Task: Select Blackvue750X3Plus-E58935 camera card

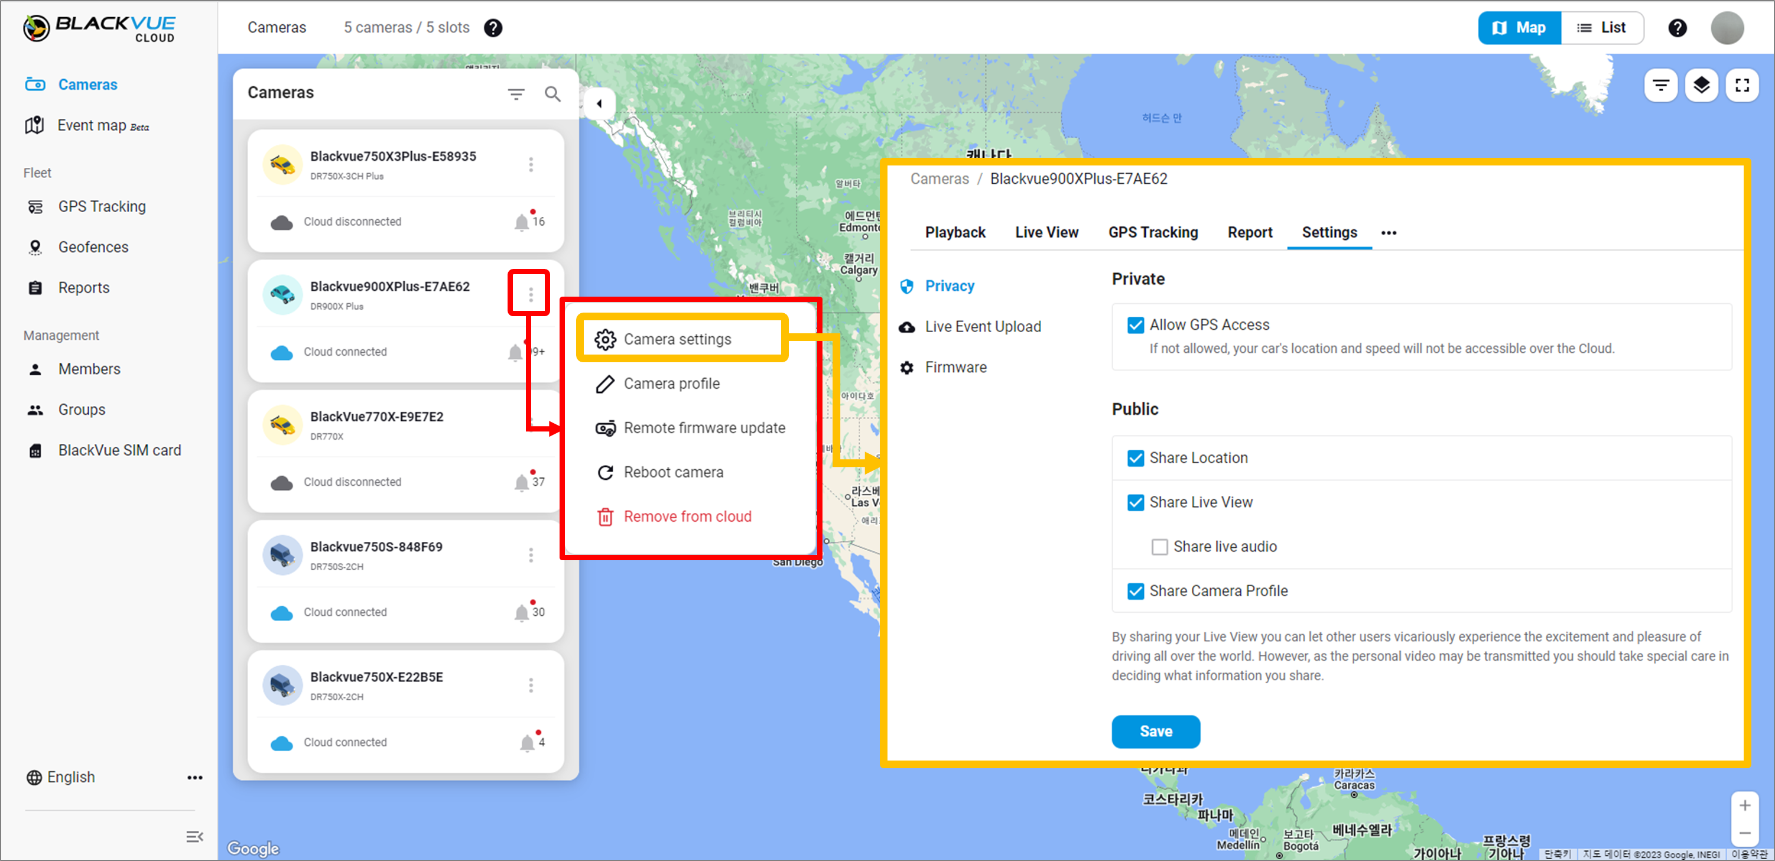Action: [406, 191]
